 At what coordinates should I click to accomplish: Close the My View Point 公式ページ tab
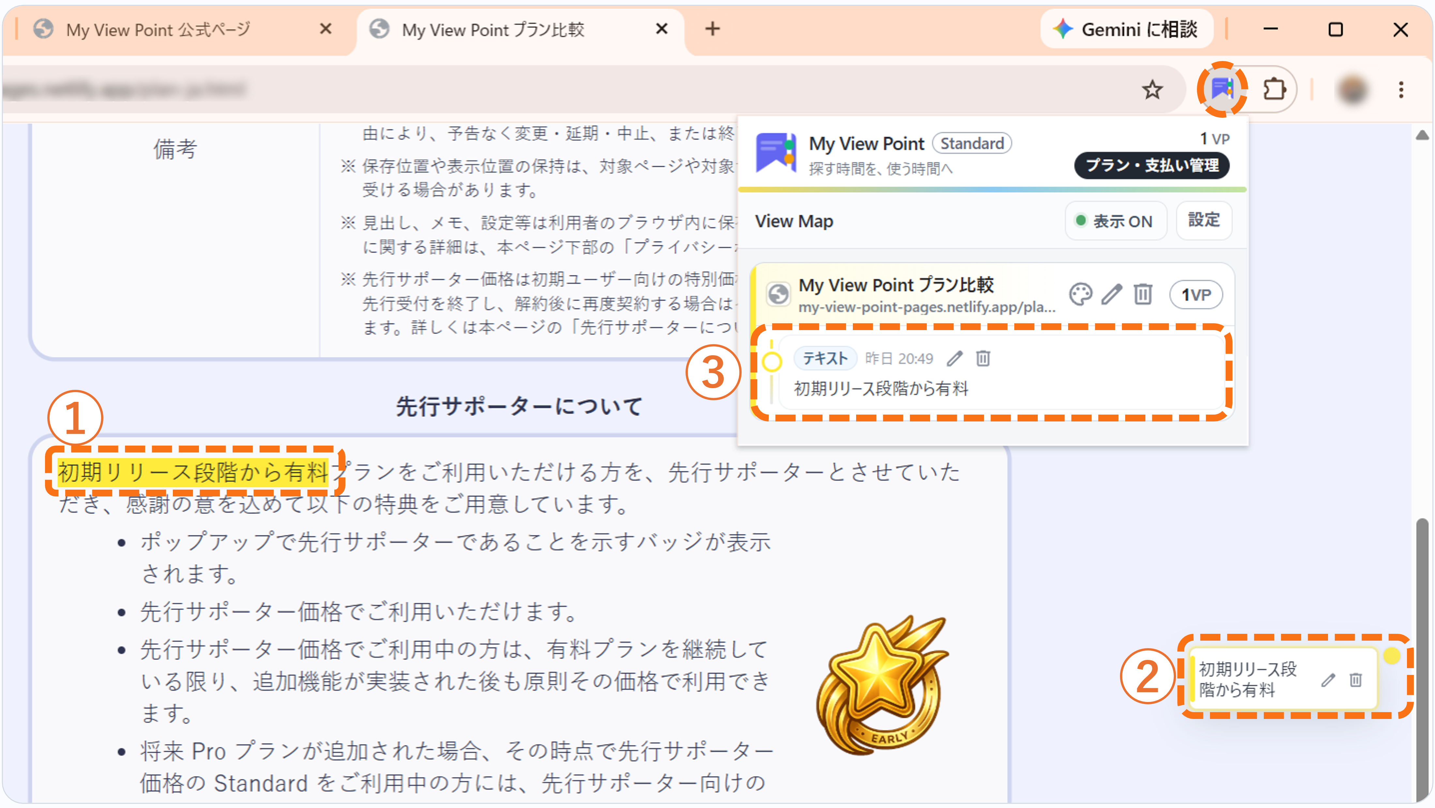(326, 28)
